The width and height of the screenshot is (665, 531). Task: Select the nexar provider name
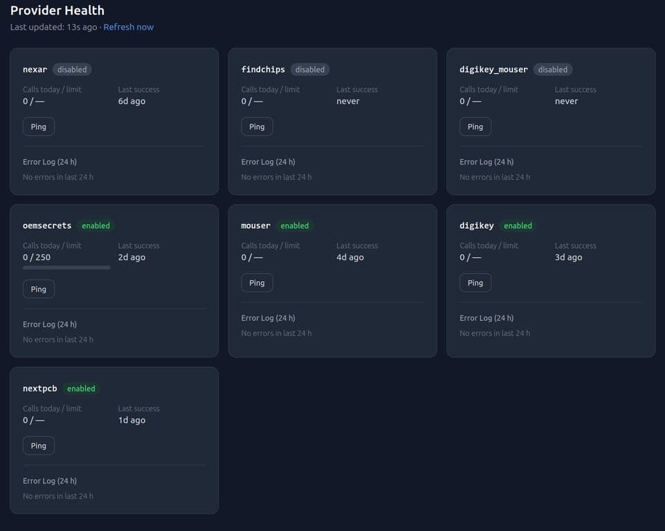pyautogui.click(x=35, y=70)
